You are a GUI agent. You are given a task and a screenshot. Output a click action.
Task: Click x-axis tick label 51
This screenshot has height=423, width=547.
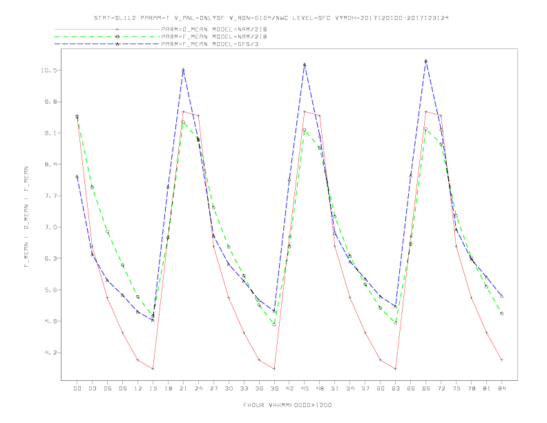tap(335, 388)
